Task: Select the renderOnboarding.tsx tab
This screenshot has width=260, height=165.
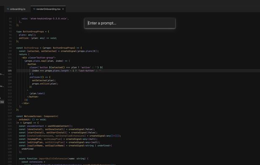Action: click(x=48, y=9)
